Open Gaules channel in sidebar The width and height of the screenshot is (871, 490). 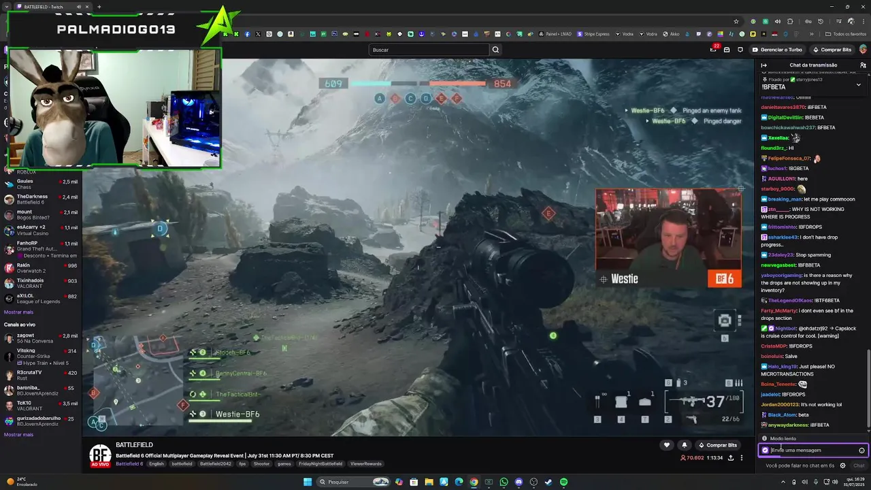pos(41,184)
